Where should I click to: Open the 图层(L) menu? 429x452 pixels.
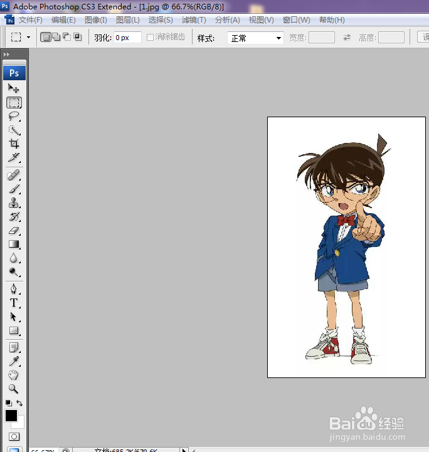click(128, 20)
